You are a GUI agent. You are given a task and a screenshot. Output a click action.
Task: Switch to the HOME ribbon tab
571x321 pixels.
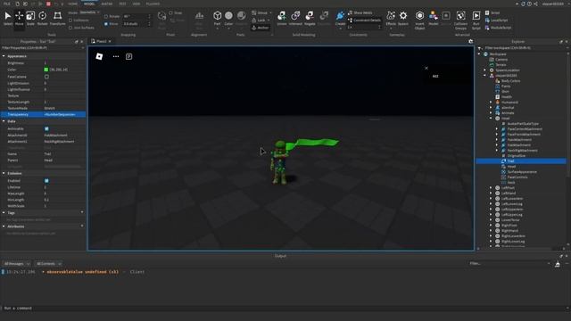click(x=73, y=4)
